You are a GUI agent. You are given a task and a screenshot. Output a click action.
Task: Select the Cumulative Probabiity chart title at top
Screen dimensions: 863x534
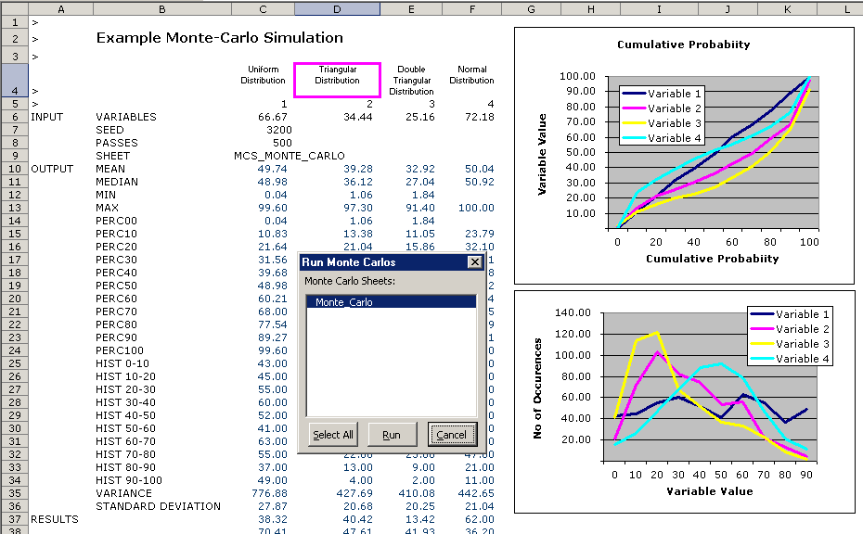click(683, 44)
